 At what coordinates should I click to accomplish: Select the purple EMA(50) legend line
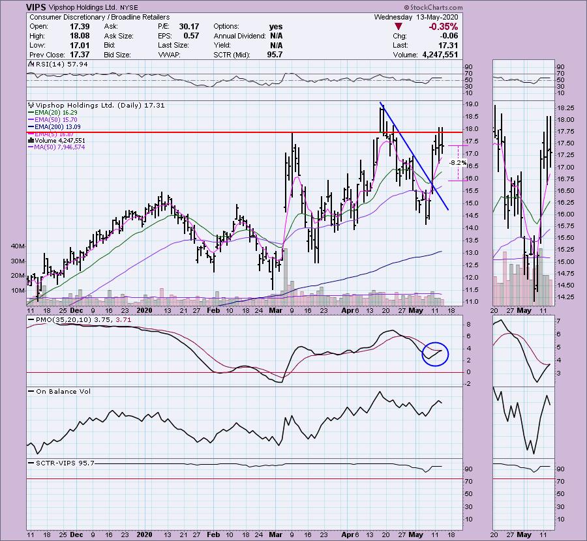[x=31, y=120]
